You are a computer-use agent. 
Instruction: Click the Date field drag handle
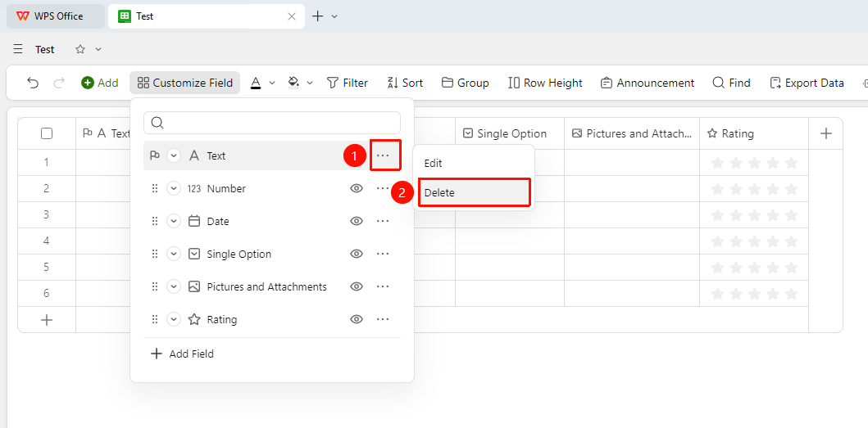pyautogui.click(x=155, y=221)
